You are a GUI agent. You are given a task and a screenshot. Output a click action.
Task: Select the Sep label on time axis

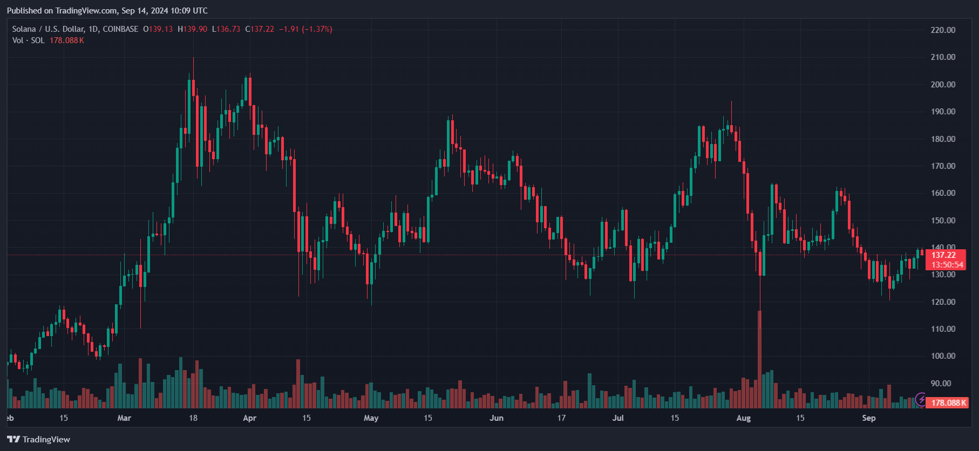(869, 418)
